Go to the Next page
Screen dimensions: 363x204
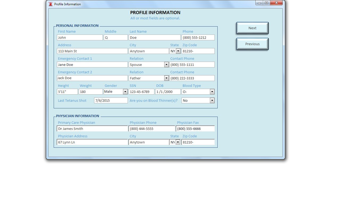[x=252, y=28]
